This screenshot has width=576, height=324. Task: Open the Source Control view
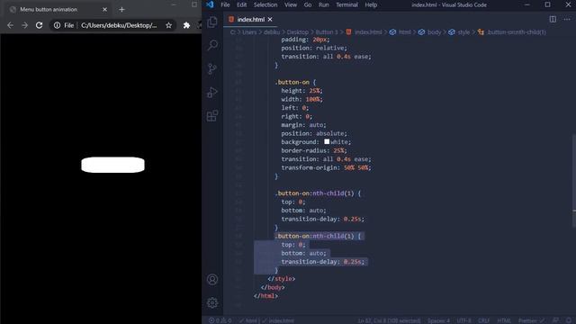212,68
